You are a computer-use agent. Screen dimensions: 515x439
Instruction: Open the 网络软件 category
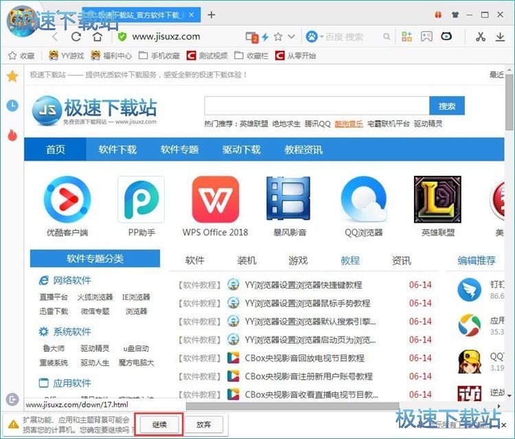[x=71, y=280]
